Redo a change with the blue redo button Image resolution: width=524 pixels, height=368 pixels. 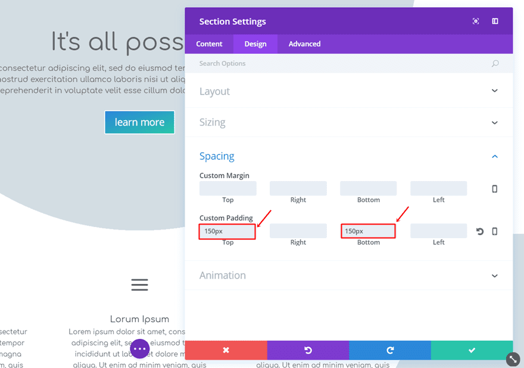(x=390, y=350)
